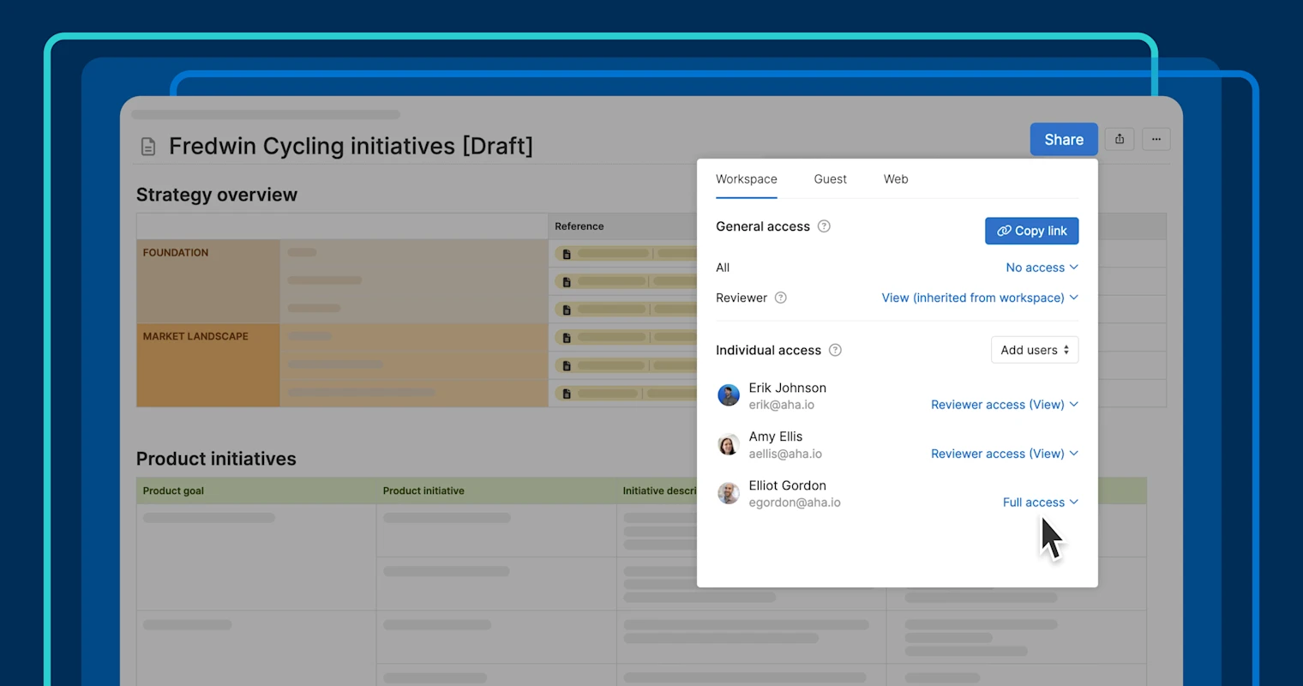Open Erik Johnson's Reviewer access dropdown
Image resolution: width=1303 pixels, height=686 pixels.
click(x=1003, y=404)
